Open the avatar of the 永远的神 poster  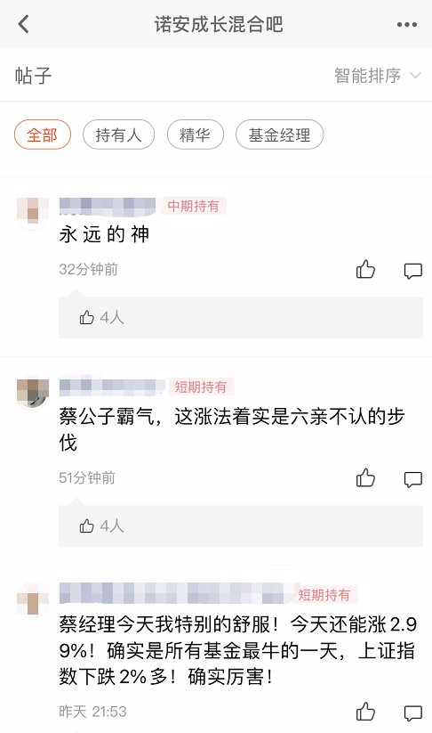[33, 212]
